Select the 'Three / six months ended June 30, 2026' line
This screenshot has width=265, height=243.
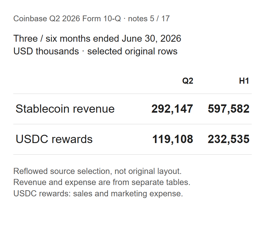[97, 39]
